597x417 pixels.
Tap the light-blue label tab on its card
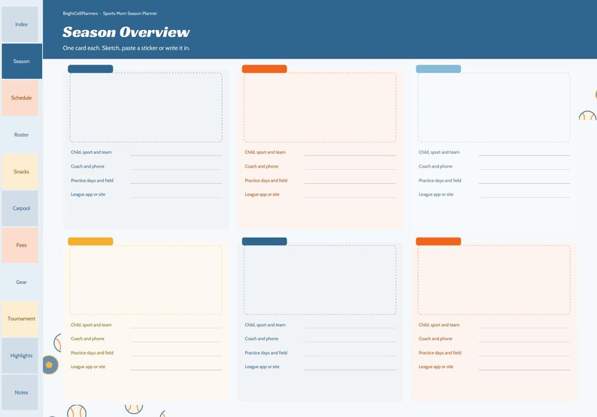pos(438,69)
